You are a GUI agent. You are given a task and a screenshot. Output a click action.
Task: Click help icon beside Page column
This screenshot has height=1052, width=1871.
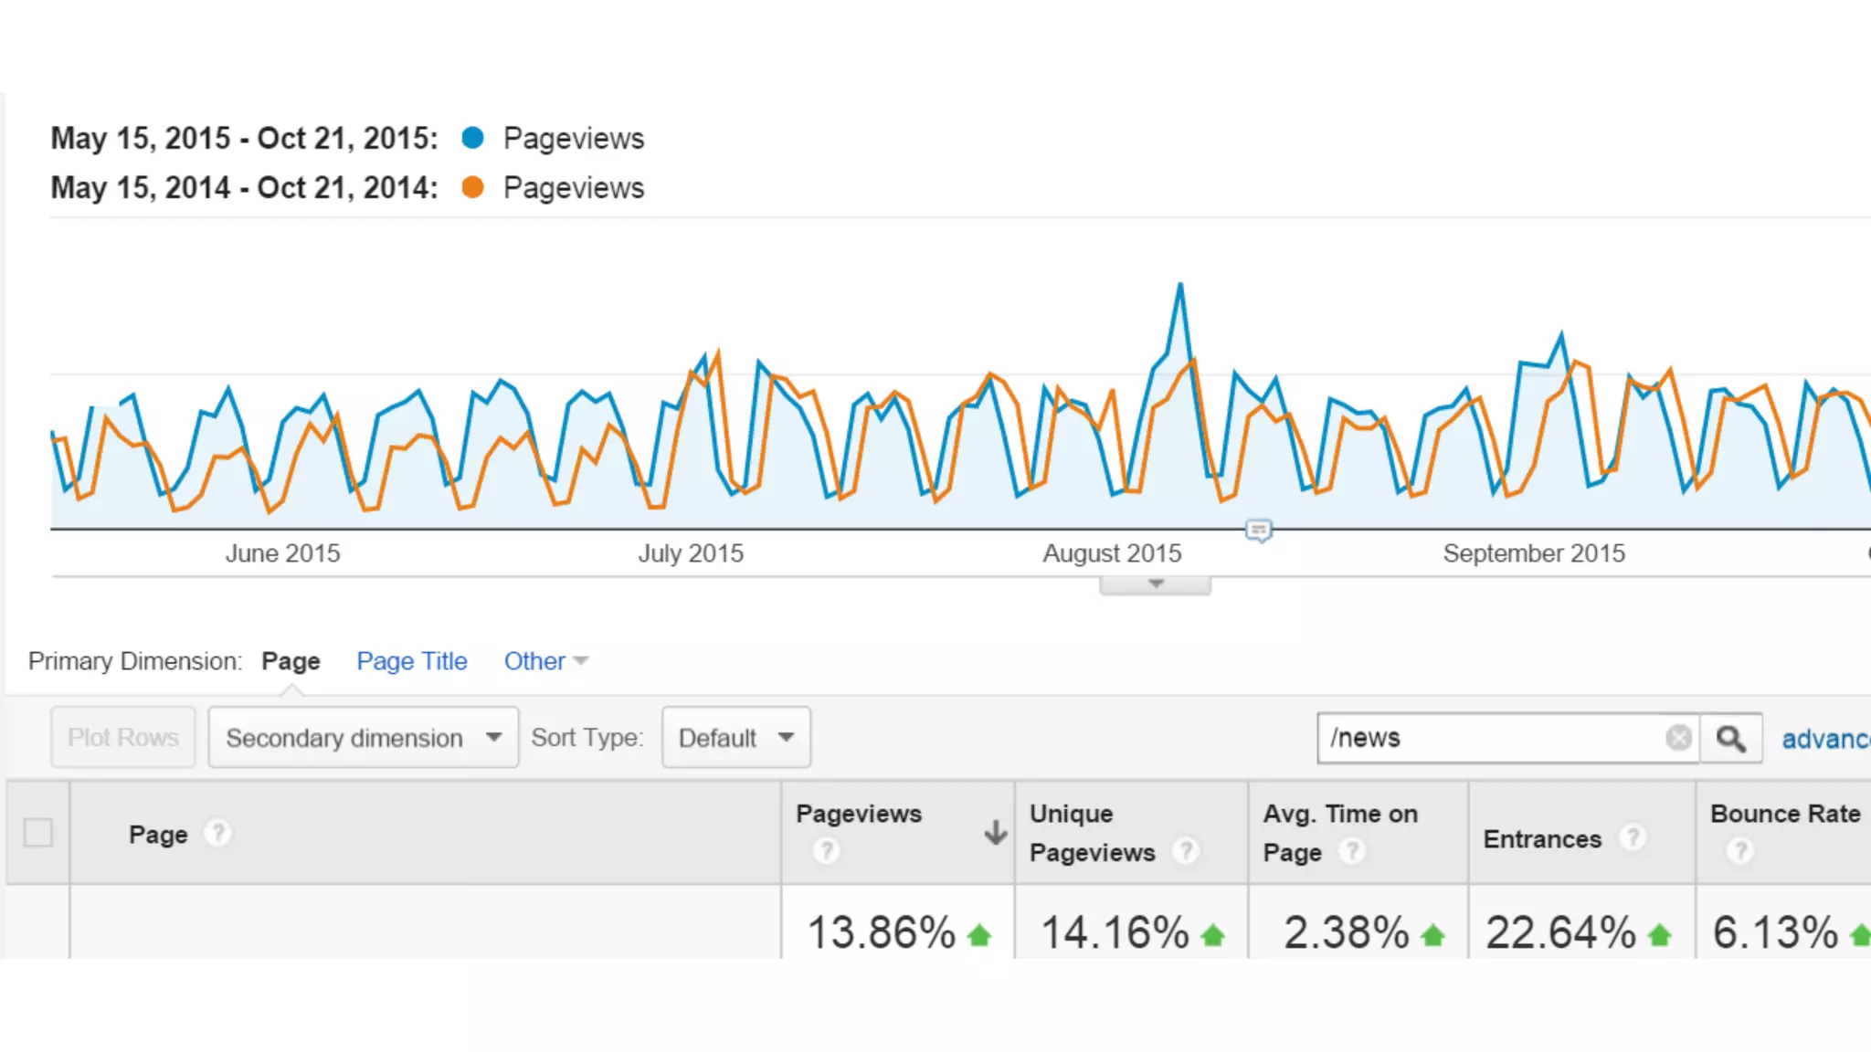click(217, 833)
